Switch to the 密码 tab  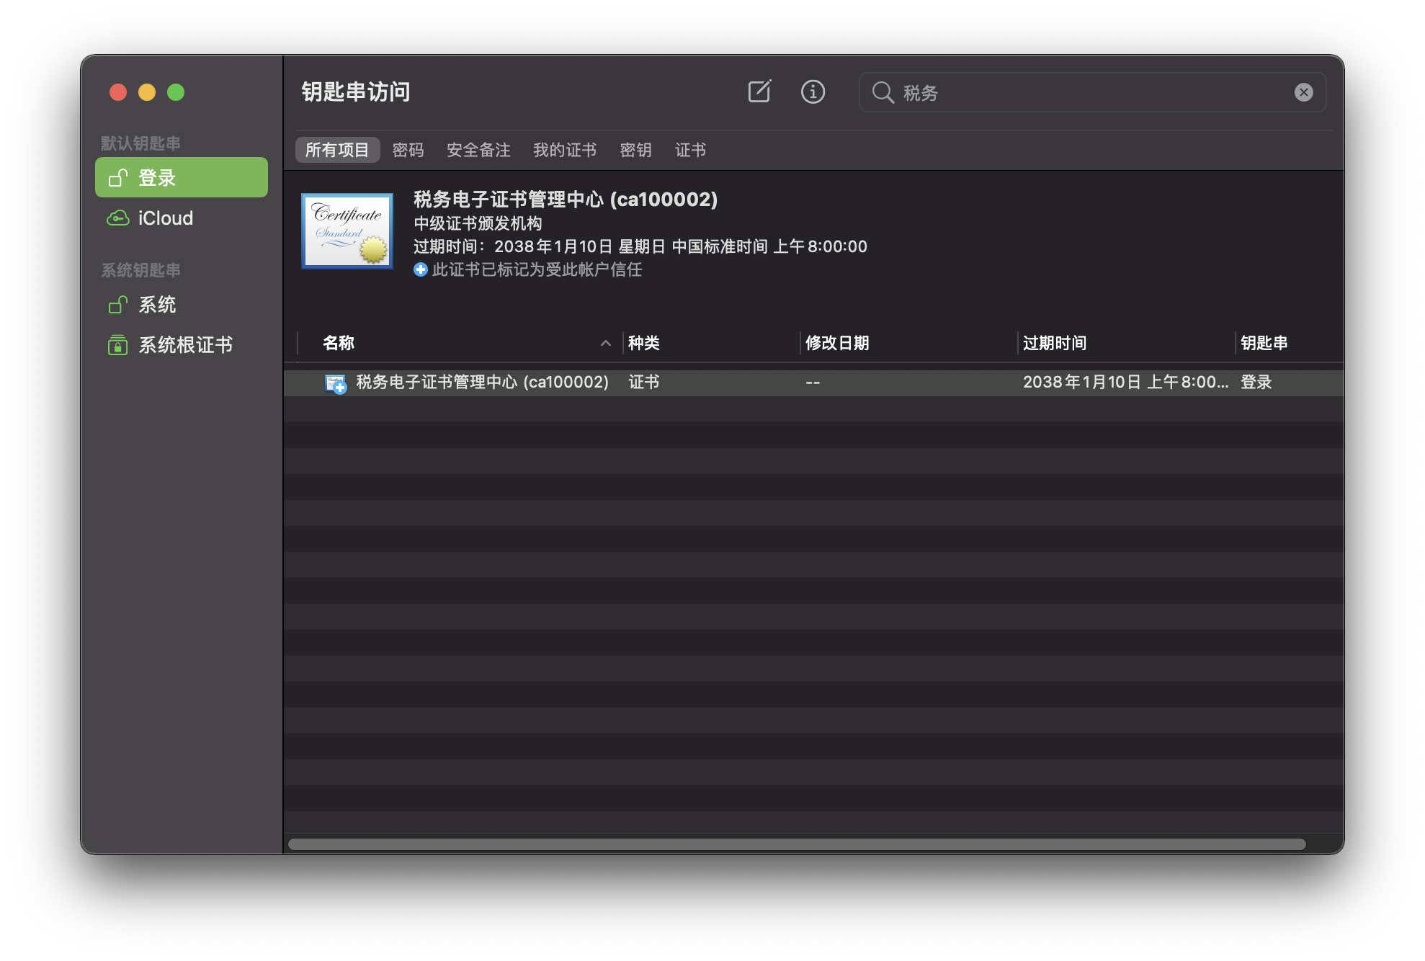tap(408, 150)
